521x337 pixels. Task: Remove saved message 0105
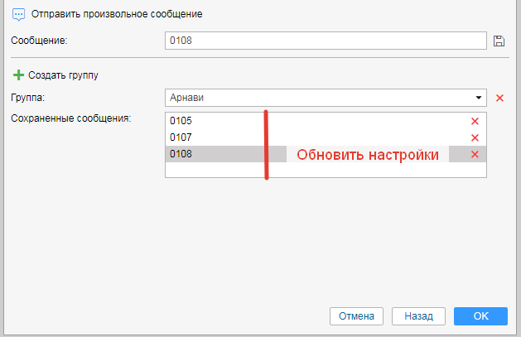click(x=475, y=121)
